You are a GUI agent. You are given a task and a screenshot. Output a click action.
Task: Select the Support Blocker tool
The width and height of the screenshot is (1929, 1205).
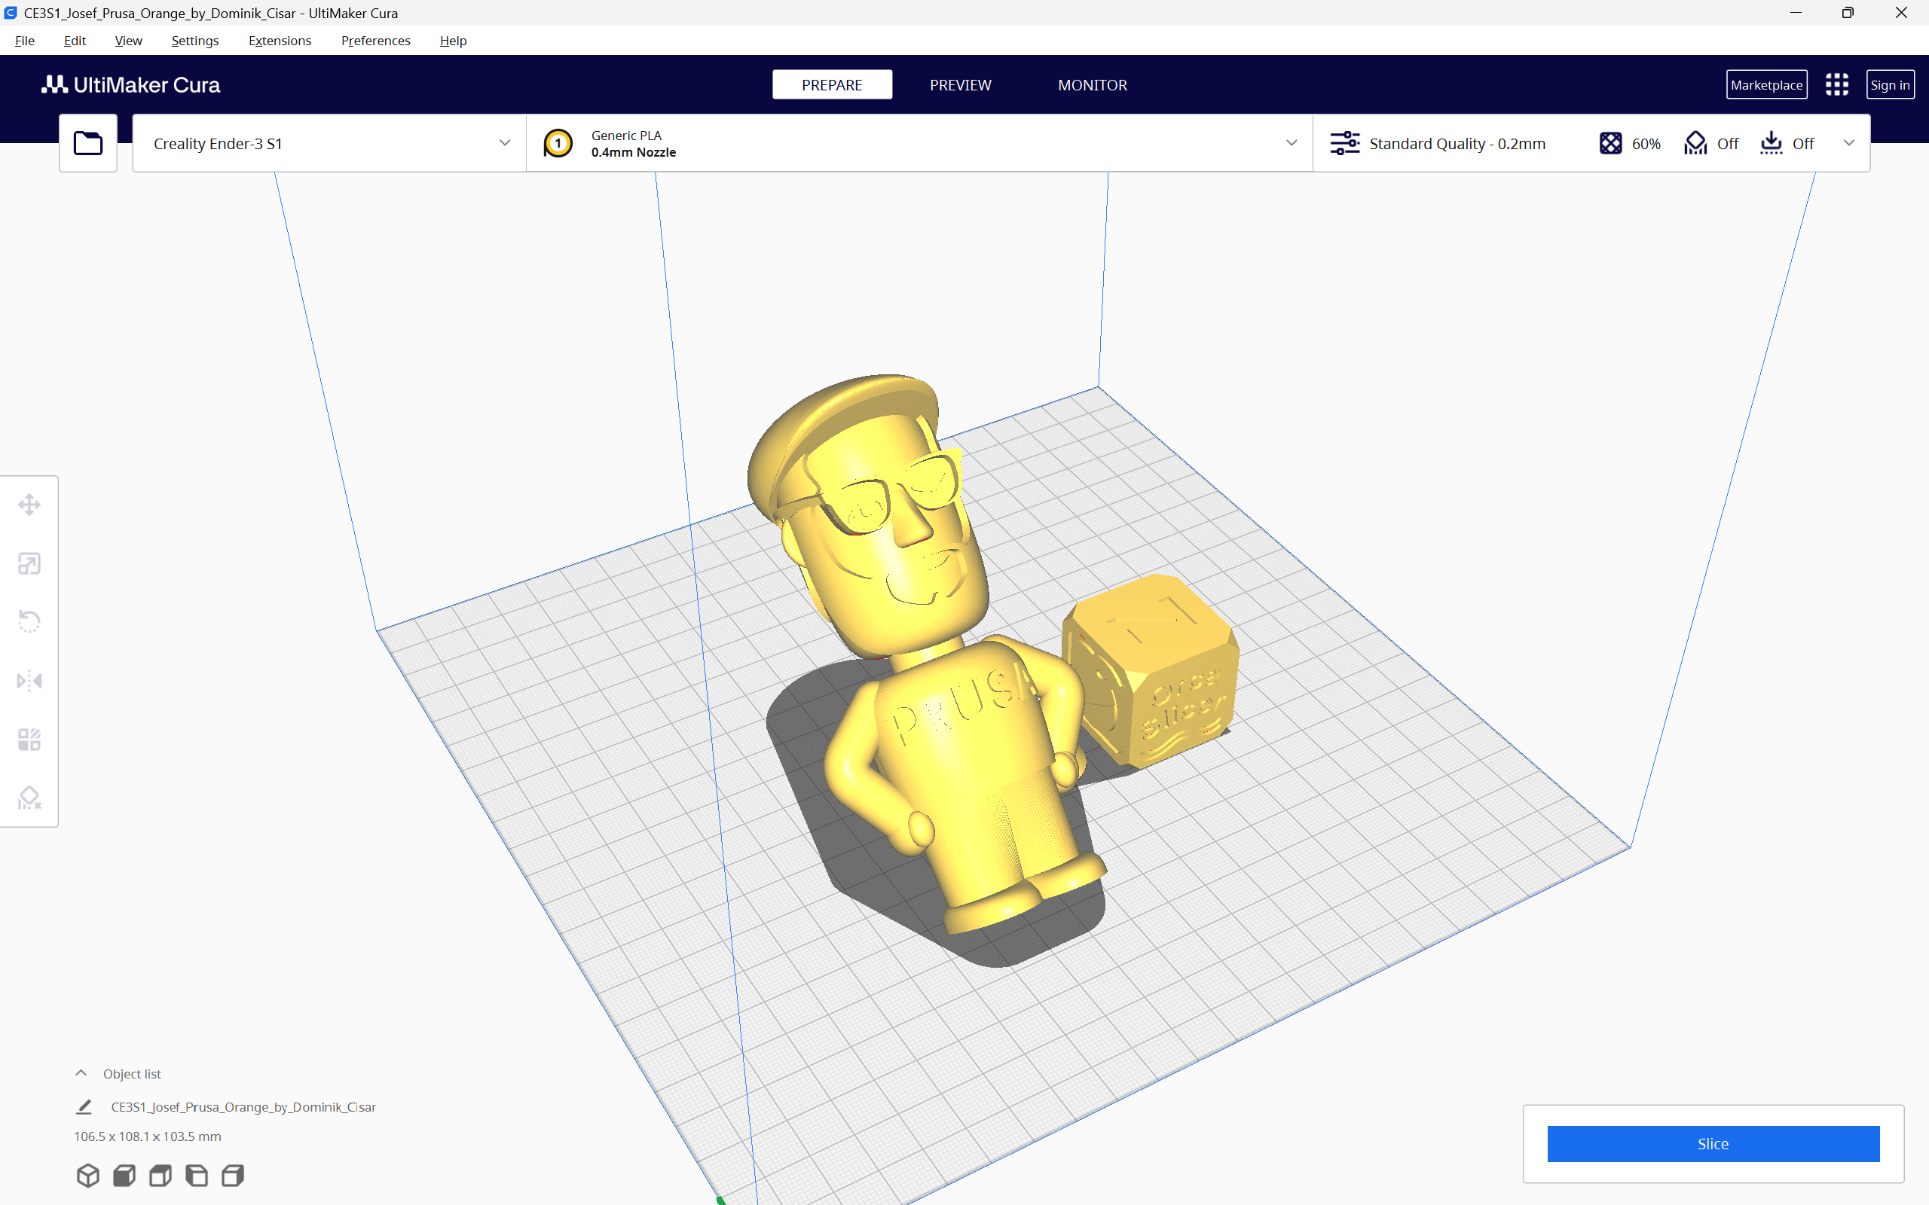[29, 798]
